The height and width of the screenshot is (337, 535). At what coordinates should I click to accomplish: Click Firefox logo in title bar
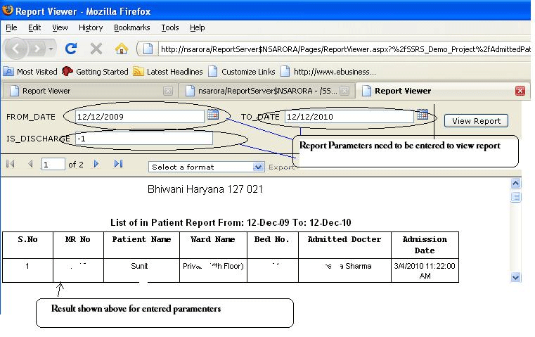(x=8, y=11)
